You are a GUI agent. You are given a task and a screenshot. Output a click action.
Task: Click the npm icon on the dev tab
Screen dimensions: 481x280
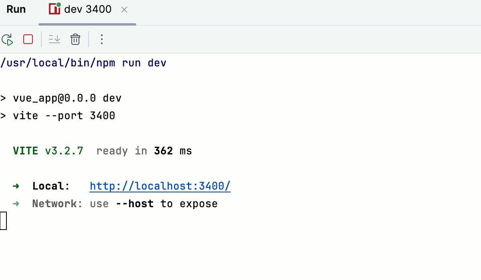tap(54, 9)
